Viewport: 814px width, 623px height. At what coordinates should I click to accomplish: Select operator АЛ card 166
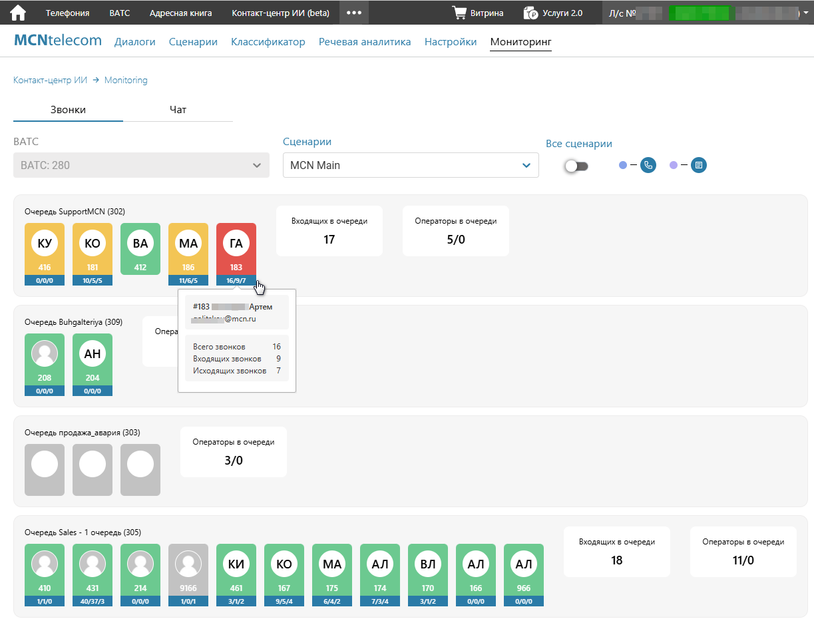point(476,575)
